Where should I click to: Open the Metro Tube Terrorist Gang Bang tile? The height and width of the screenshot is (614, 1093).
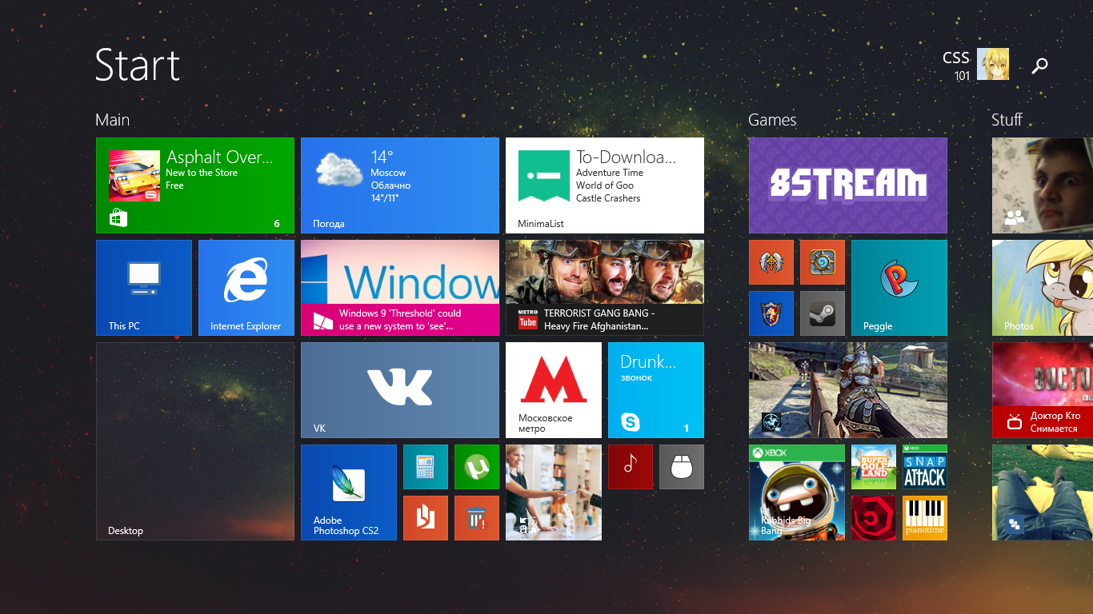605,288
